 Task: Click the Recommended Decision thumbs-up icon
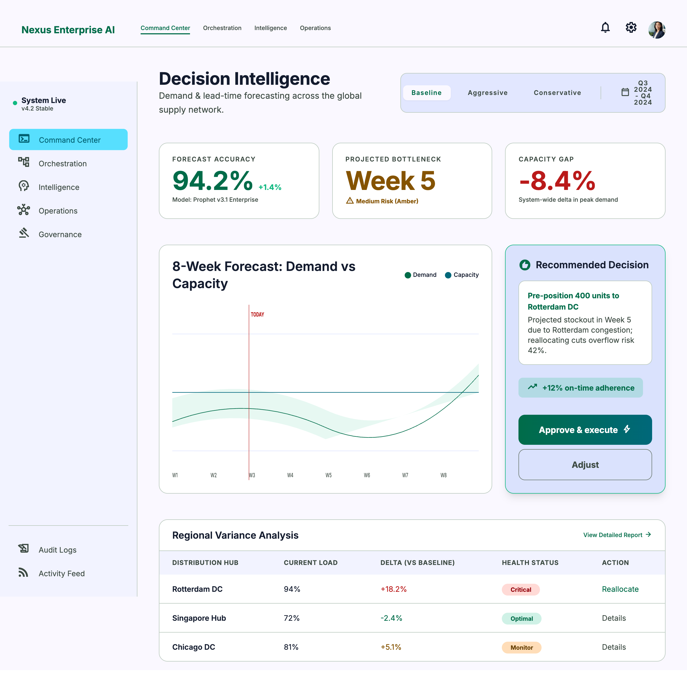[x=524, y=265]
